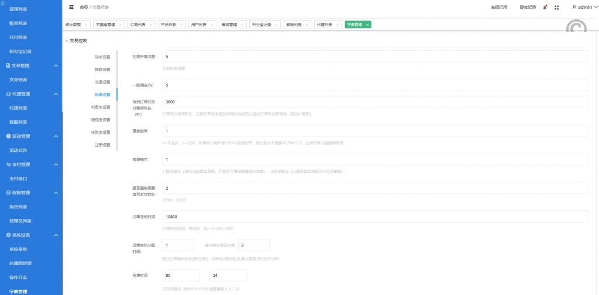The height and width of the screenshot is (295, 599).
Task: Open 提款记录 link in header
Action: pyautogui.click(x=528, y=7)
